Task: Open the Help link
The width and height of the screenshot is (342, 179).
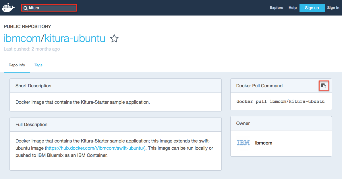Action: tap(293, 8)
